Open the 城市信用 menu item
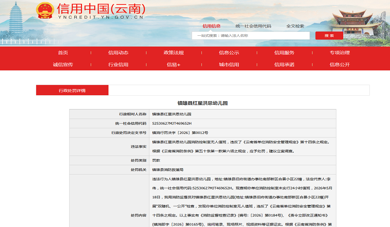This screenshot has height=227, width=390. click(229, 64)
